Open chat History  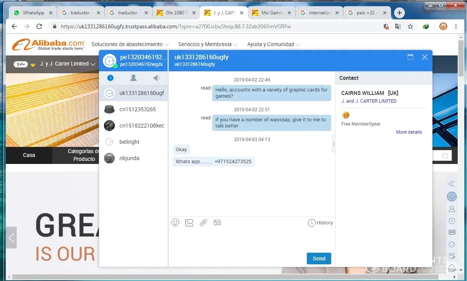click(320, 223)
